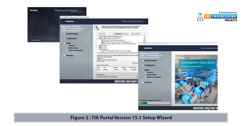The image size is (246, 126).
Task: Click the folder icon beside Options
Action: [102, 46]
